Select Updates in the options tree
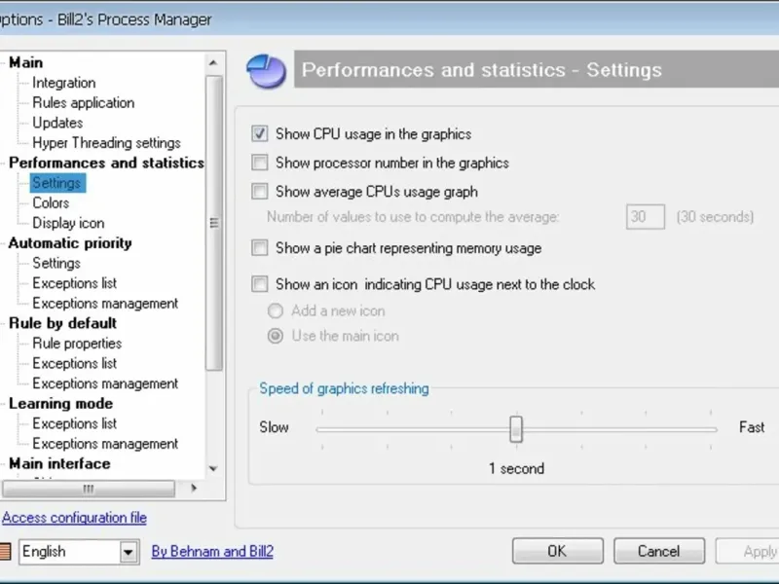The height and width of the screenshot is (584, 779). point(57,123)
